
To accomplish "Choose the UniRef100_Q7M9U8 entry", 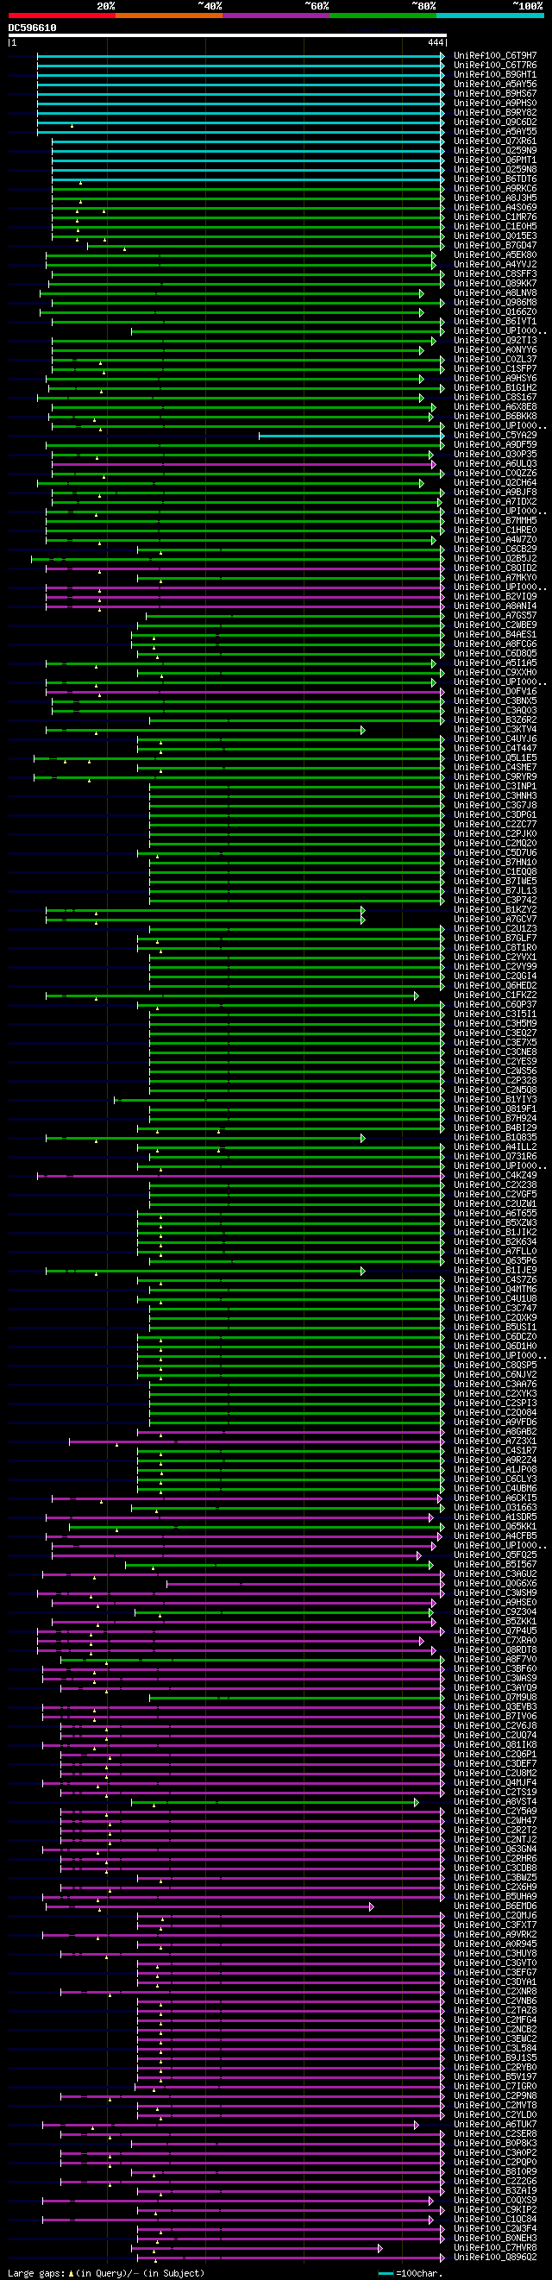I will click(494, 1698).
